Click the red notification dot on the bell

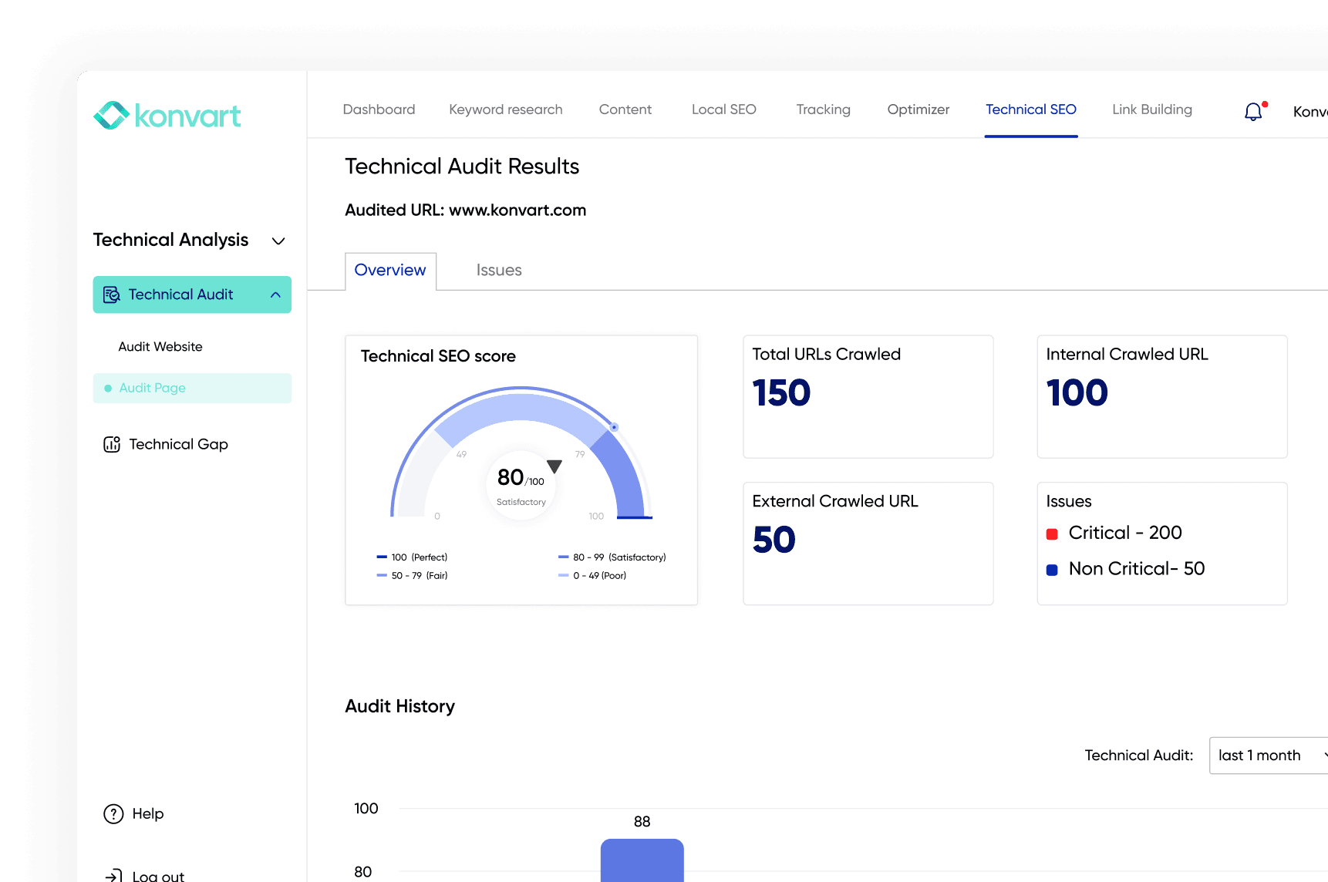(x=1264, y=103)
